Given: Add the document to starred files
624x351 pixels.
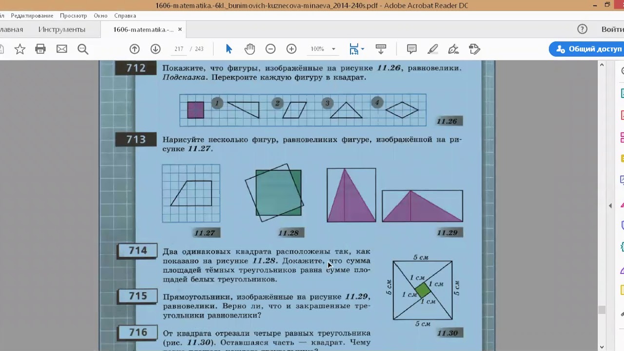Looking at the screenshot, I should coord(19,49).
